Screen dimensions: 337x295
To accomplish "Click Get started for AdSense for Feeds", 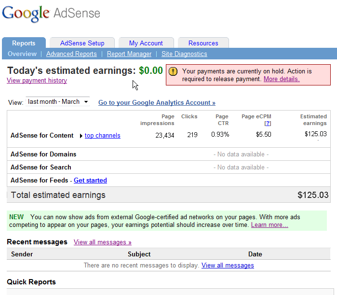I will 90,180.
